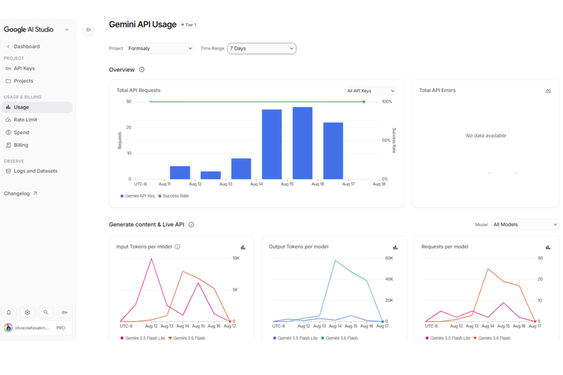Click the Usage bar chart icon
The image size is (563, 375).
(8, 107)
